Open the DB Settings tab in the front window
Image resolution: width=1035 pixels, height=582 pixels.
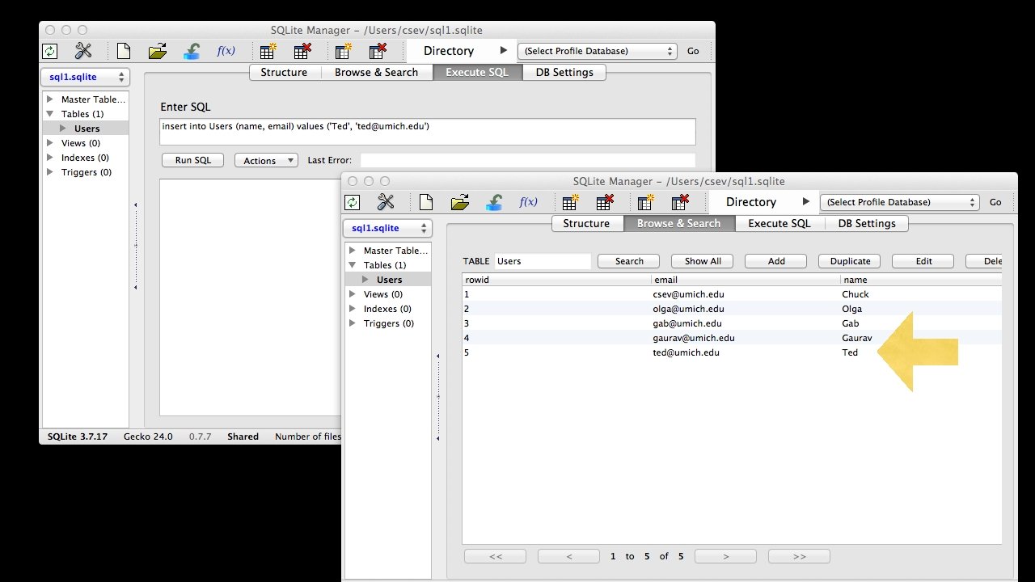point(866,223)
